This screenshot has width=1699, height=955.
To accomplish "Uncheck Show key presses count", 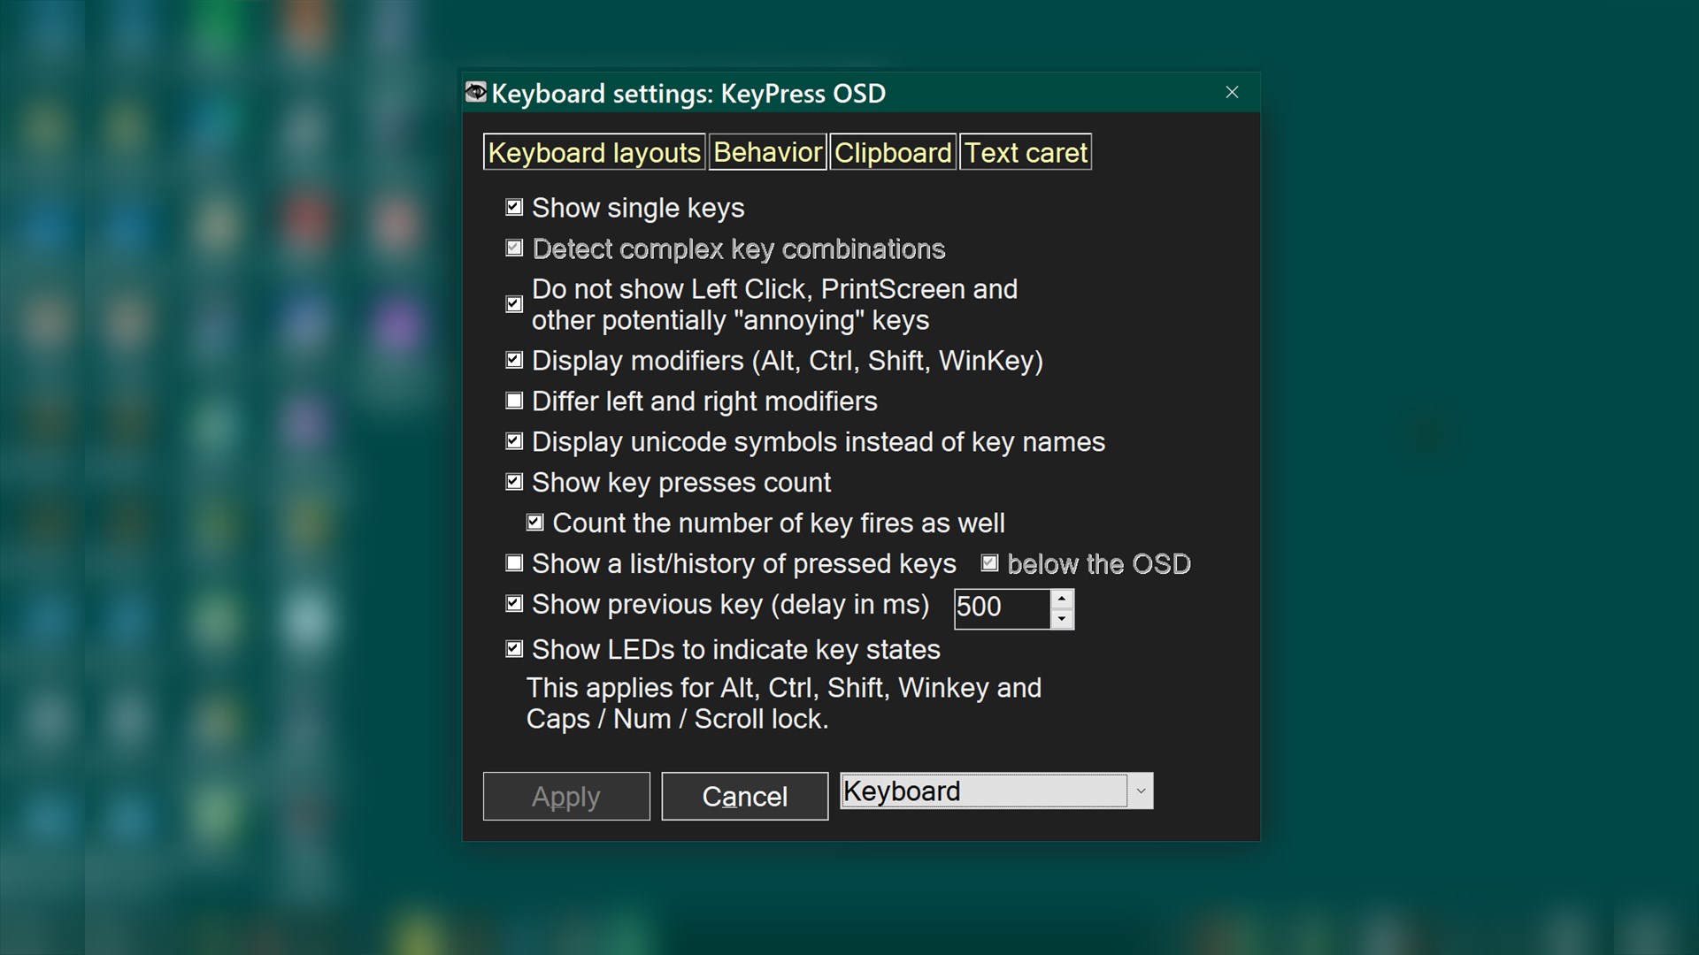I will click(x=514, y=482).
